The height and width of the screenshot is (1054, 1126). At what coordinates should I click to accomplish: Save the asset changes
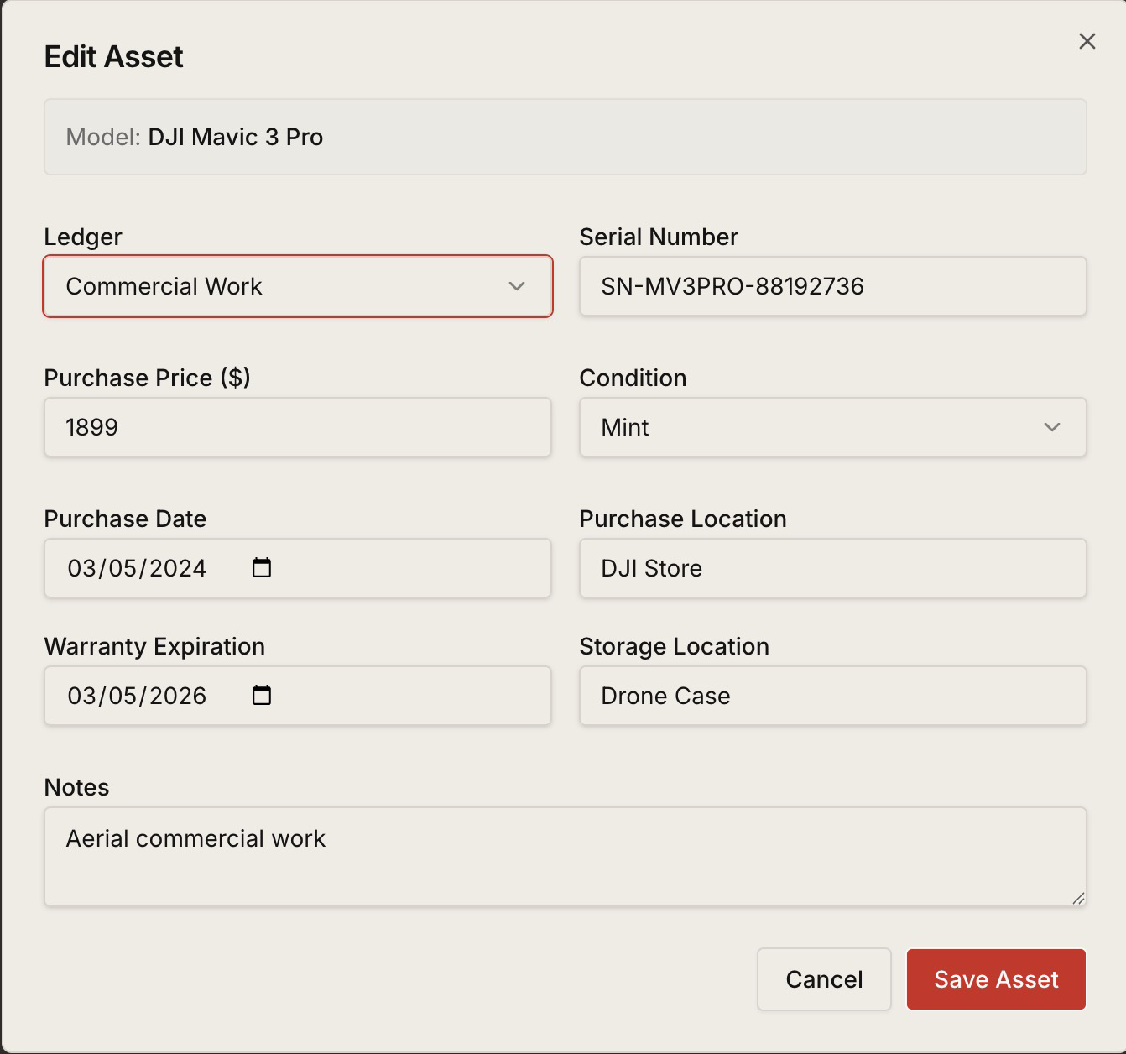(x=997, y=979)
